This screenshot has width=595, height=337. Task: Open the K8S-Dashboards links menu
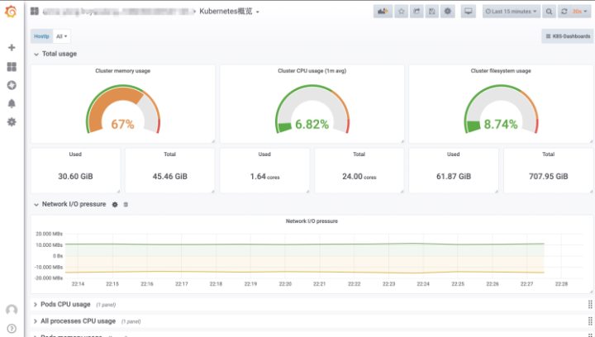[x=567, y=36]
